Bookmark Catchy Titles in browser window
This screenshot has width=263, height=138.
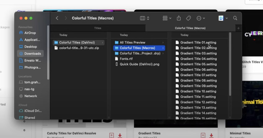[x=111, y=135]
